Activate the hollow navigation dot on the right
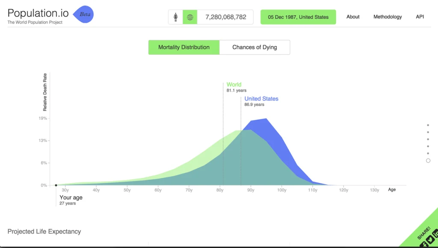Viewport: 438px width, 248px height. tap(428, 160)
